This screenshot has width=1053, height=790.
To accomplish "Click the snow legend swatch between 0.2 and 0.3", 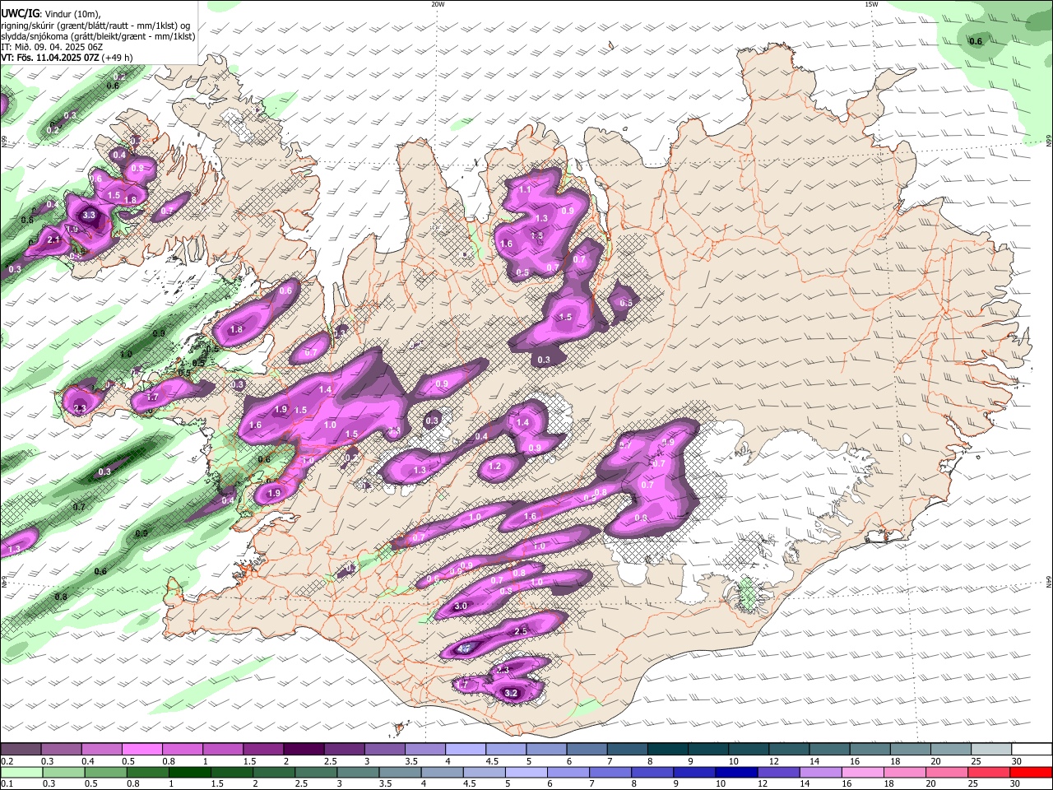I will [21, 750].
